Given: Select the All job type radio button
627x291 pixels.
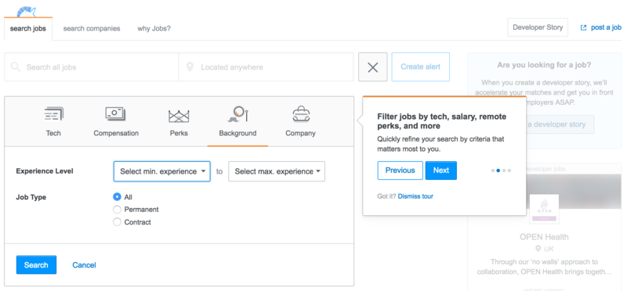Looking at the screenshot, I should click(117, 197).
